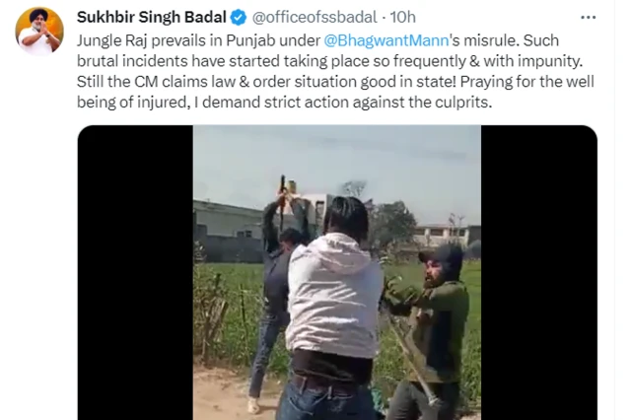The height and width of the screenshot is (420, 631).
Task: Click tweet text starting "Jungle Raj prevails"
Action: (x=335, y=71)
